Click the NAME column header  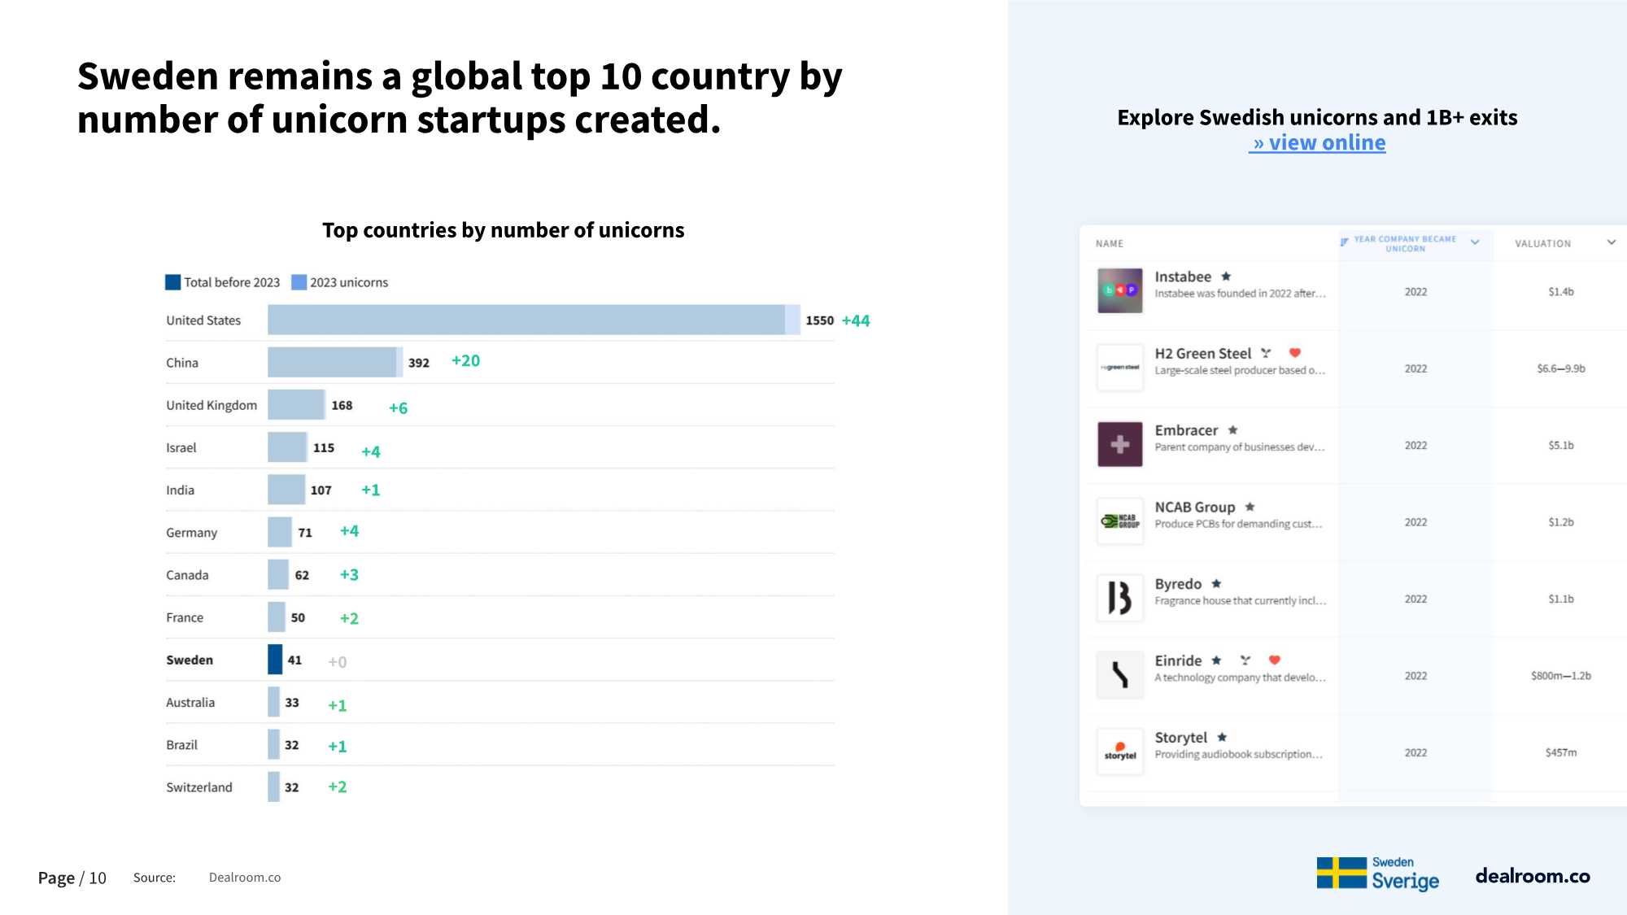[1109, 244]
